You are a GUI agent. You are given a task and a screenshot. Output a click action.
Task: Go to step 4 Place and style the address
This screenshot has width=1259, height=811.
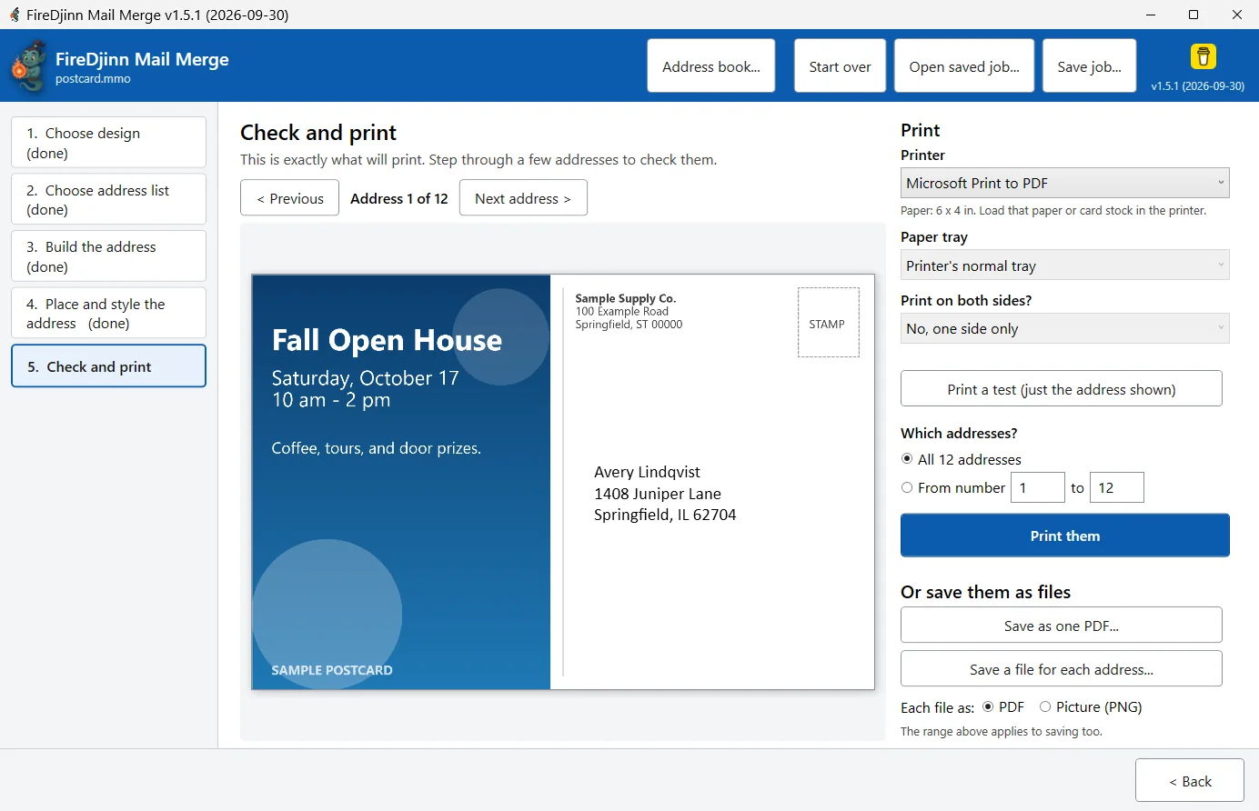point(108,313)
